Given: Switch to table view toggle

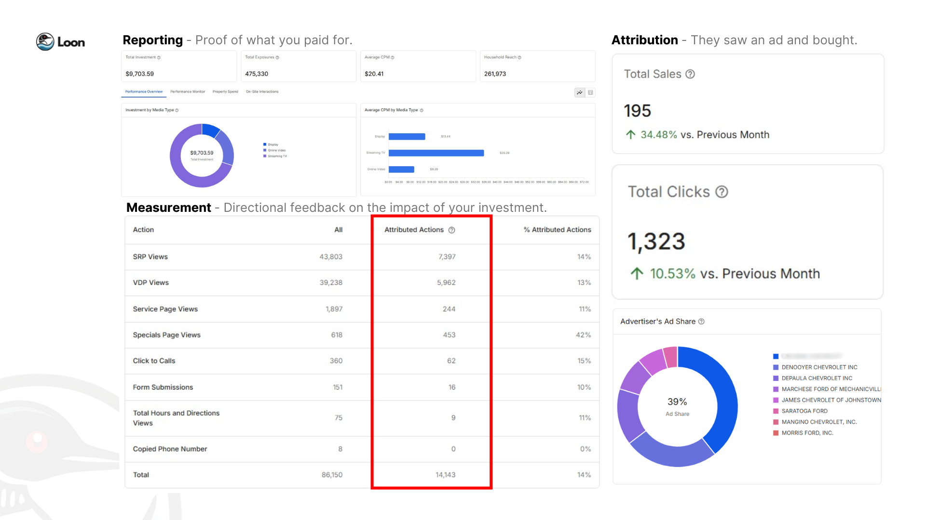Looking at the screenshot, I should click(x=590, y=92).
